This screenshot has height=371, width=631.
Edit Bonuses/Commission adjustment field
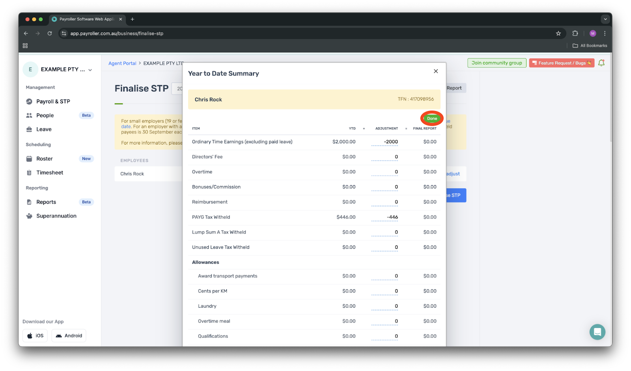tap(385, 187)
